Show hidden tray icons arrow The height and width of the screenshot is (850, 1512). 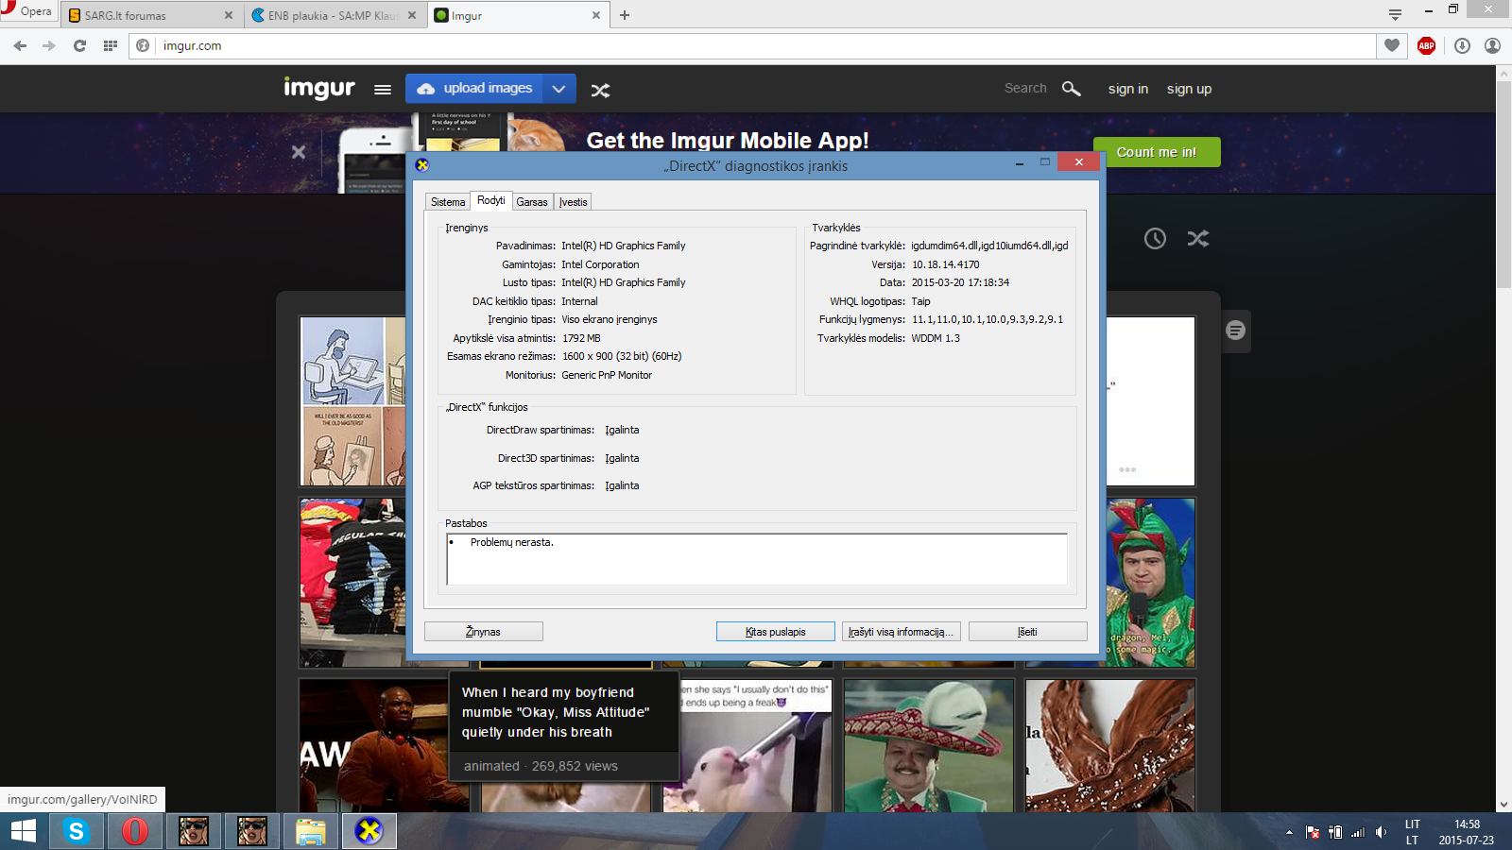click(1289, 832)
